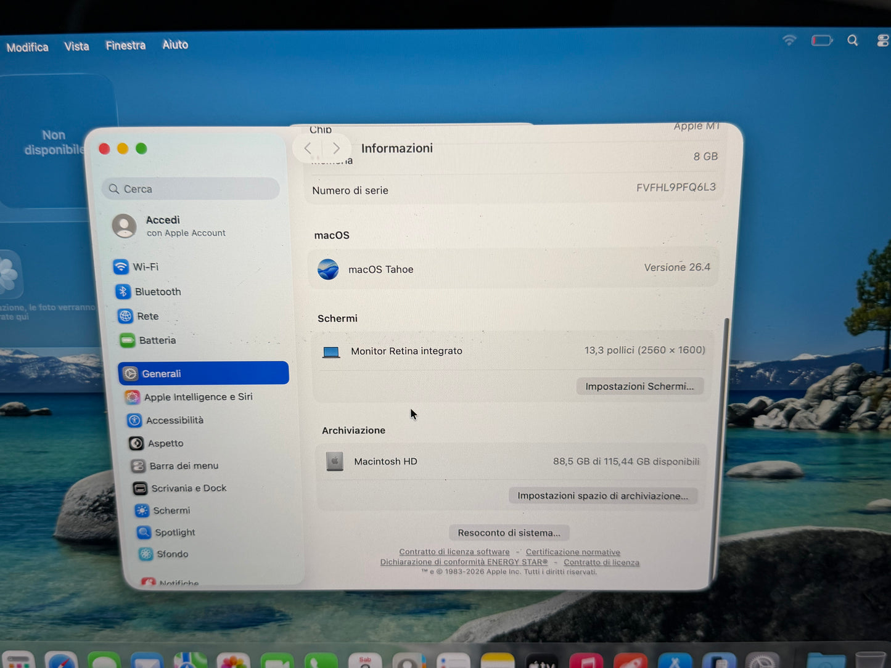Go back with the left chevron
The image size is (891, 668).
click(x=308, y=148)
